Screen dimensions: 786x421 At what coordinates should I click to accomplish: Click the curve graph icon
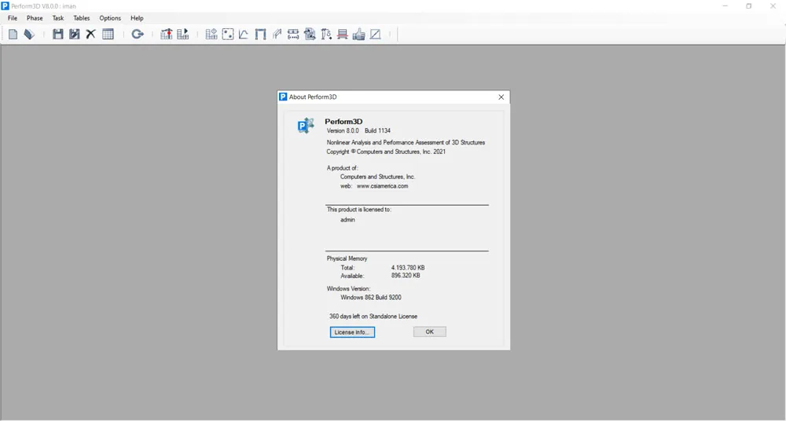click(244, 34)
